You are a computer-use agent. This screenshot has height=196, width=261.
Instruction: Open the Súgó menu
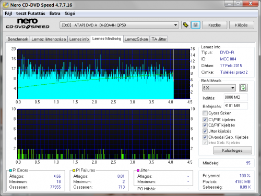70,14
